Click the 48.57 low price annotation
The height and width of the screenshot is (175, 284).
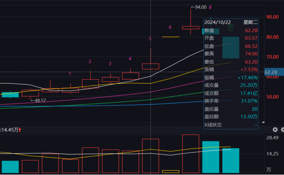tap(41, 100)
